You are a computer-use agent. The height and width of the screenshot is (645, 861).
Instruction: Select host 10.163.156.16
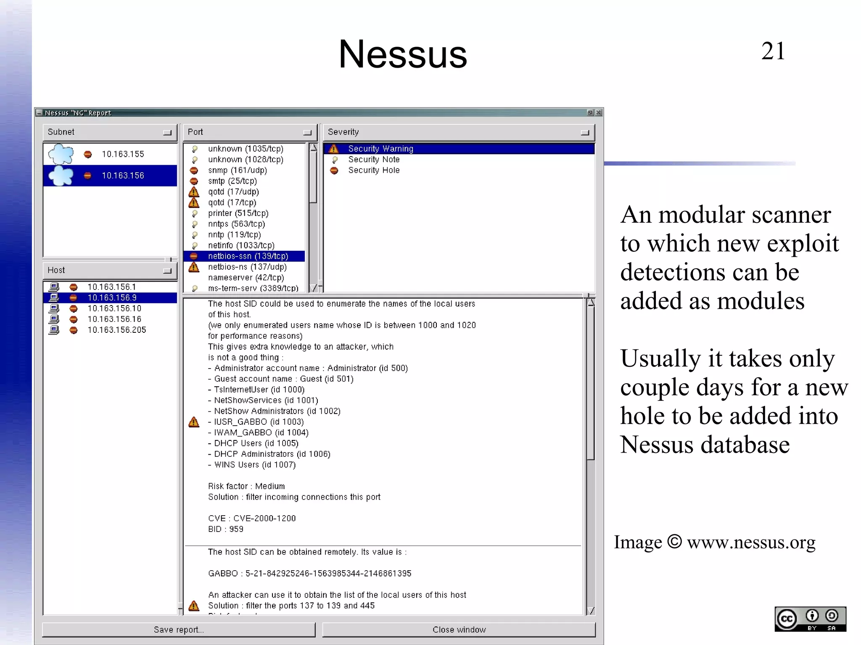[x=110, y=319]
